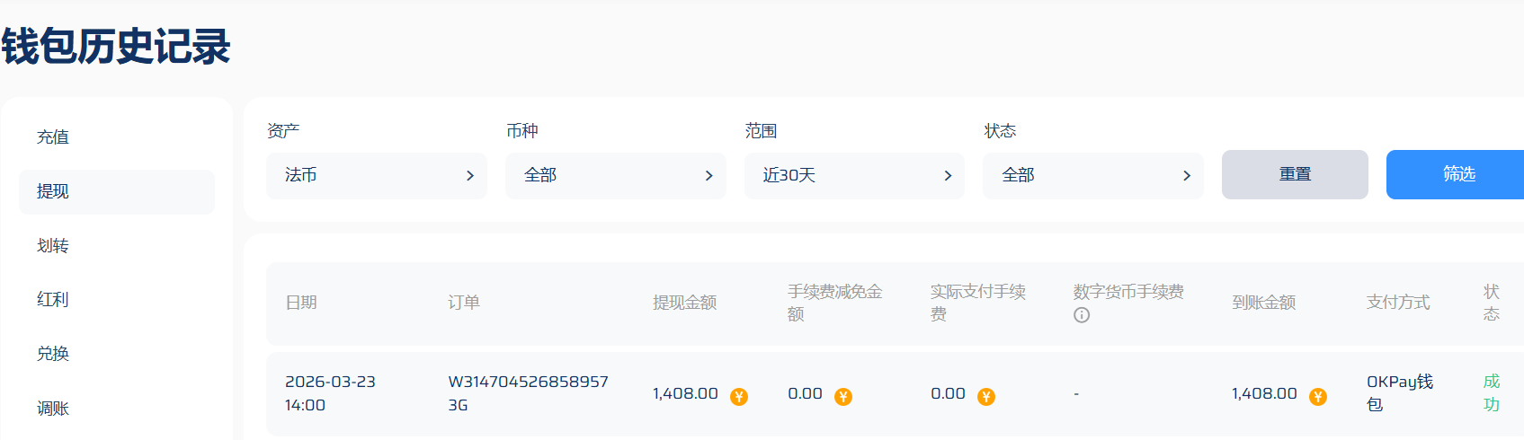
Task: Expand the 币种 dropdown showing 全部
Action: click(615, 176)
